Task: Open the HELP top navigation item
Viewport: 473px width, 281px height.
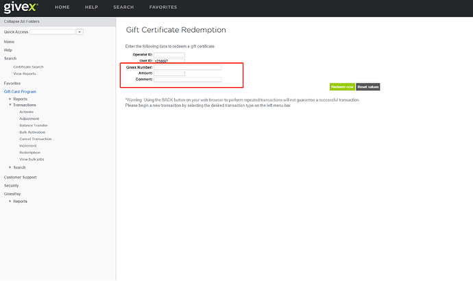Action: tap(91, 8)
